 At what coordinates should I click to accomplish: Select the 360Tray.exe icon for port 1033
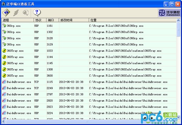(4, 51)
